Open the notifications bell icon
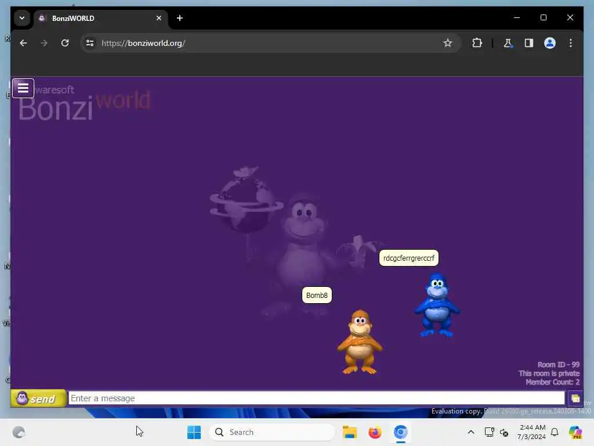 555,432
